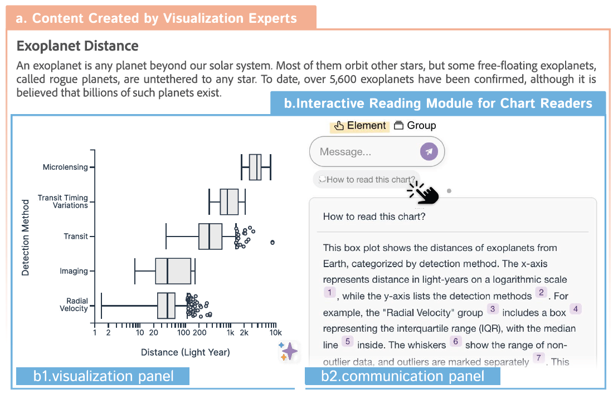Click the Distance (Light Year) axis title
The height and width of the screenshot is (394, 613).
tap(185, 352)
